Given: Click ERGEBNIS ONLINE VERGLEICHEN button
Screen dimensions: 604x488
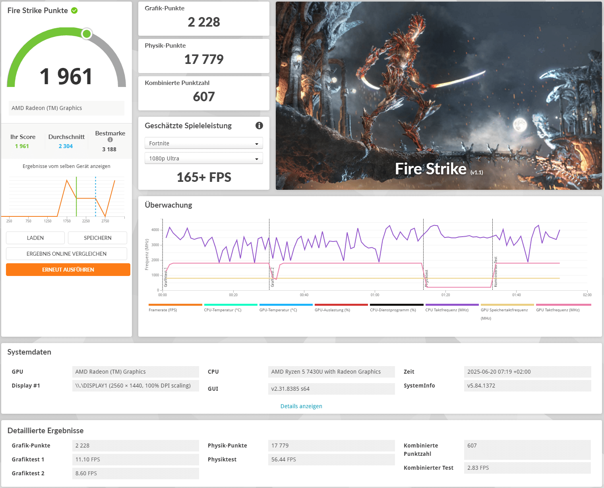Looking at the screenshot, I should [x=66, y=254].
